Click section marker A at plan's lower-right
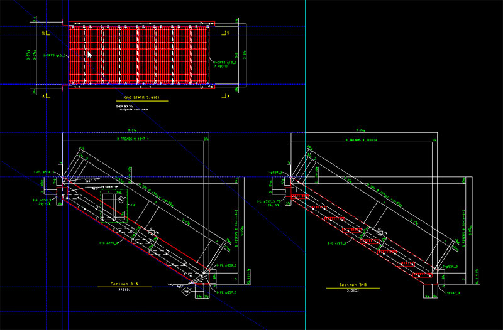 pyautogui.click(x=228, y=97)
